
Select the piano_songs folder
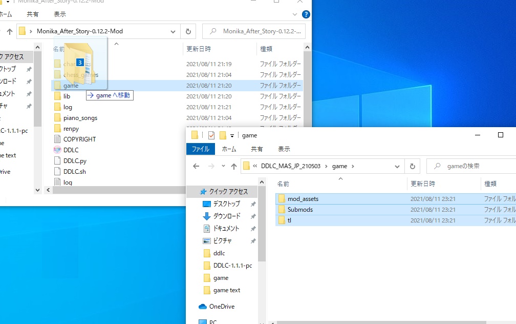(80, 118)
